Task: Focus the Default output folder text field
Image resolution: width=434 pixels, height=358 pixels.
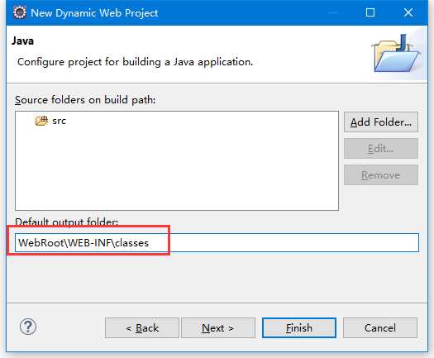Action: tap(217, 243)
